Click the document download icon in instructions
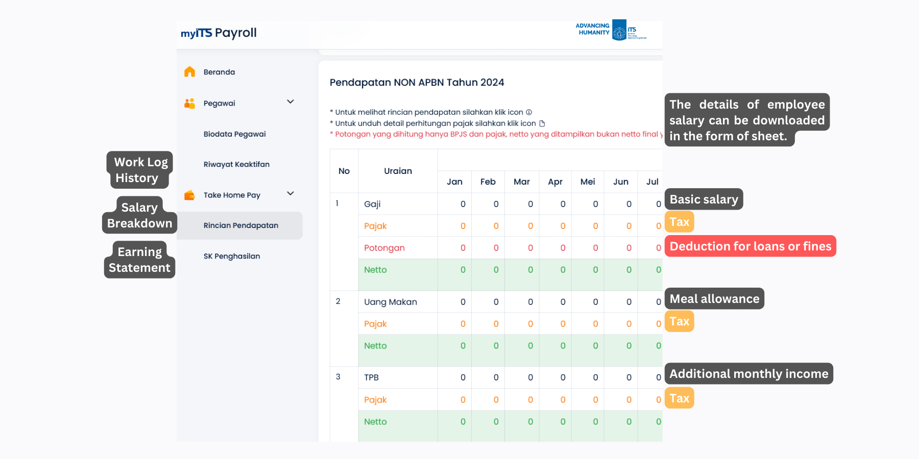This screenshot has width=919, height=459. click(x=542, y=123)
